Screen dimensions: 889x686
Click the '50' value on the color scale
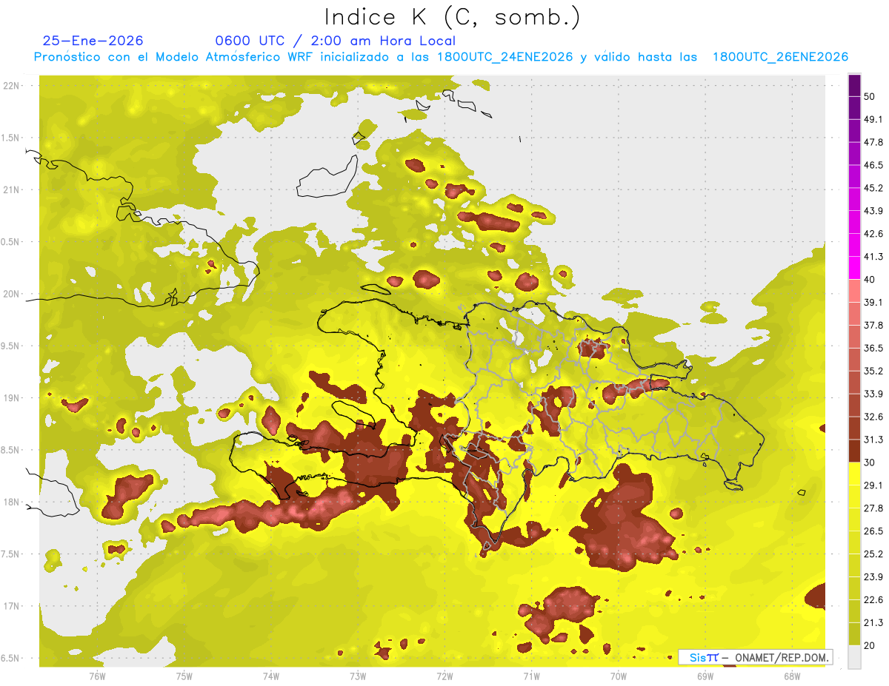pyautogui.click(x=870, y=98)
